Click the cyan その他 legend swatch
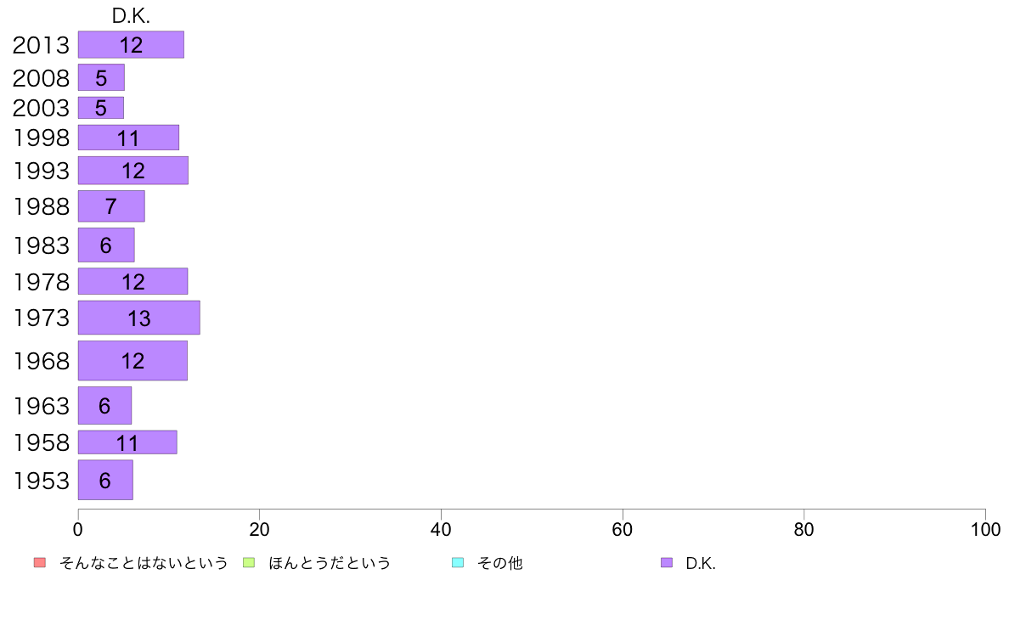The image size is (1009, 625). [458, 562]
